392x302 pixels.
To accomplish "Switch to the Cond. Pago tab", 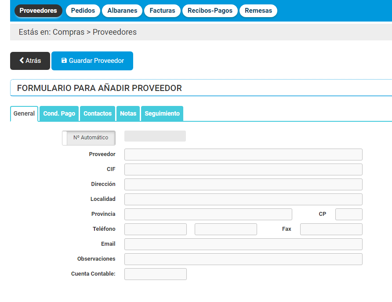I will click(59, 113).
